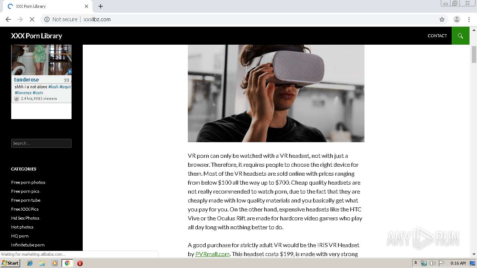Open the Free porn tube category
477x268 pixels.
tap(26, 200)
